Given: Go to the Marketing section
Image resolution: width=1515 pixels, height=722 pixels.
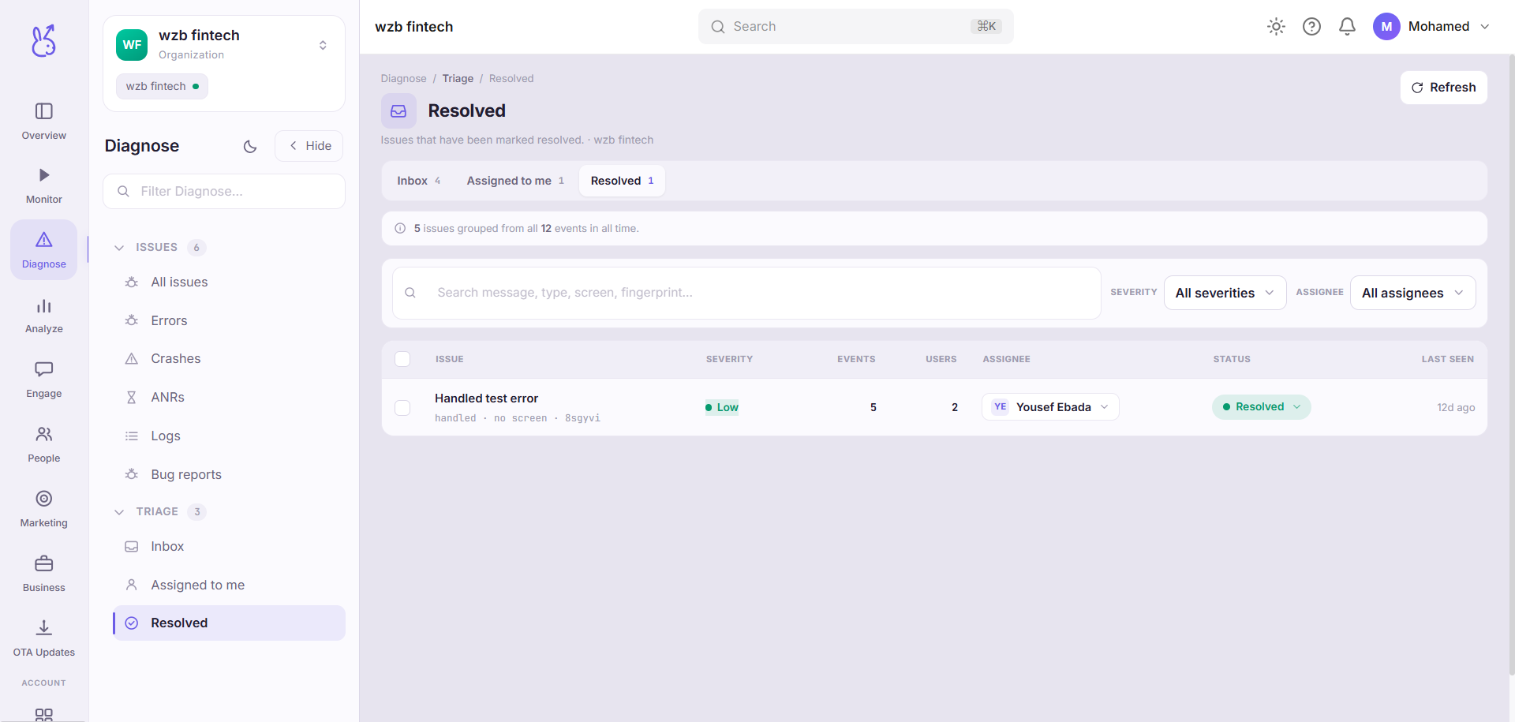Looking at the screenshot, I should [x=44, y=509].
